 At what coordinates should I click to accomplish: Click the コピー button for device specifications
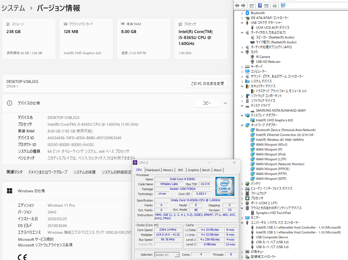(x=207, y=103)
